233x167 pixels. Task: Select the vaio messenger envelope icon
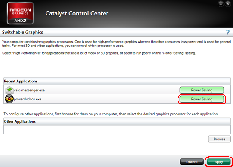(x=9, y=90)
